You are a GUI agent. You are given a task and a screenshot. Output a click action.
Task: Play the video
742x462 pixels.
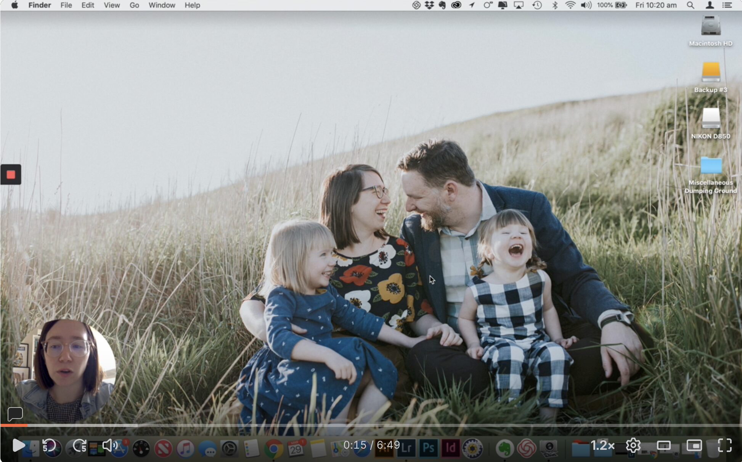(18, 445)
